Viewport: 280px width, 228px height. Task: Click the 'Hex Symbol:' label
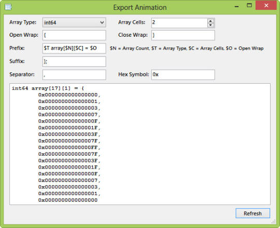pyautogui.click(x=134, y=74)
